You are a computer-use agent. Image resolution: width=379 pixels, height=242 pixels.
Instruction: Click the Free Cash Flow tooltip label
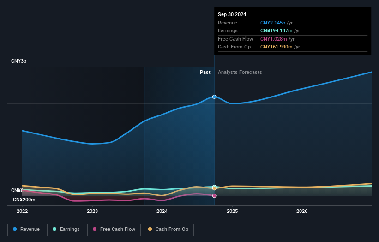[x=235, y=39]
